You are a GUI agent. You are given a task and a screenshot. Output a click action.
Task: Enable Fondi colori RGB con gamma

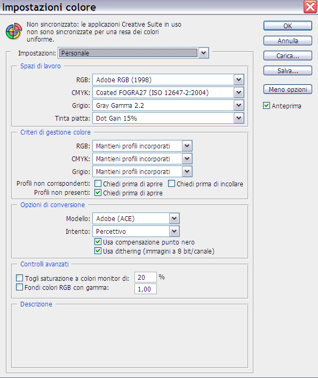tap(20, 287)
